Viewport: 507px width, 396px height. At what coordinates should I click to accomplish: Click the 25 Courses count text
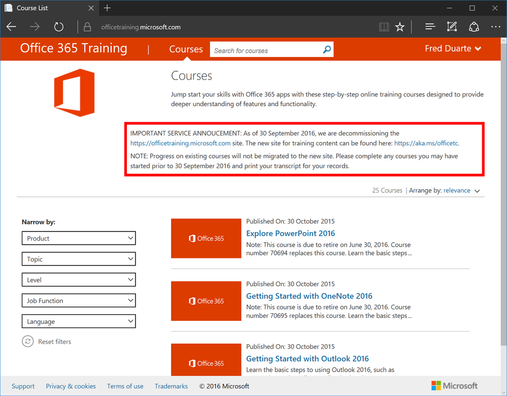point(387,190)
